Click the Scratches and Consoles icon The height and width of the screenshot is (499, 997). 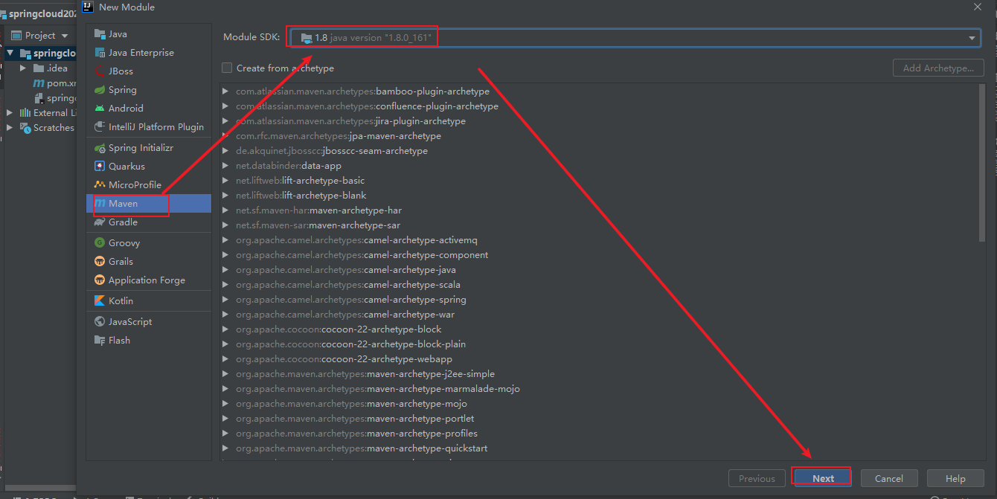tap(25, 128)
